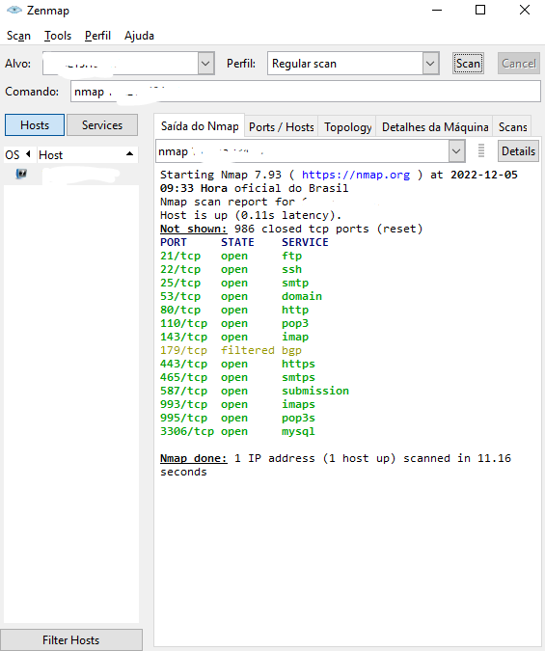
Task: Click the Alvo target input field
Action: 121,64
